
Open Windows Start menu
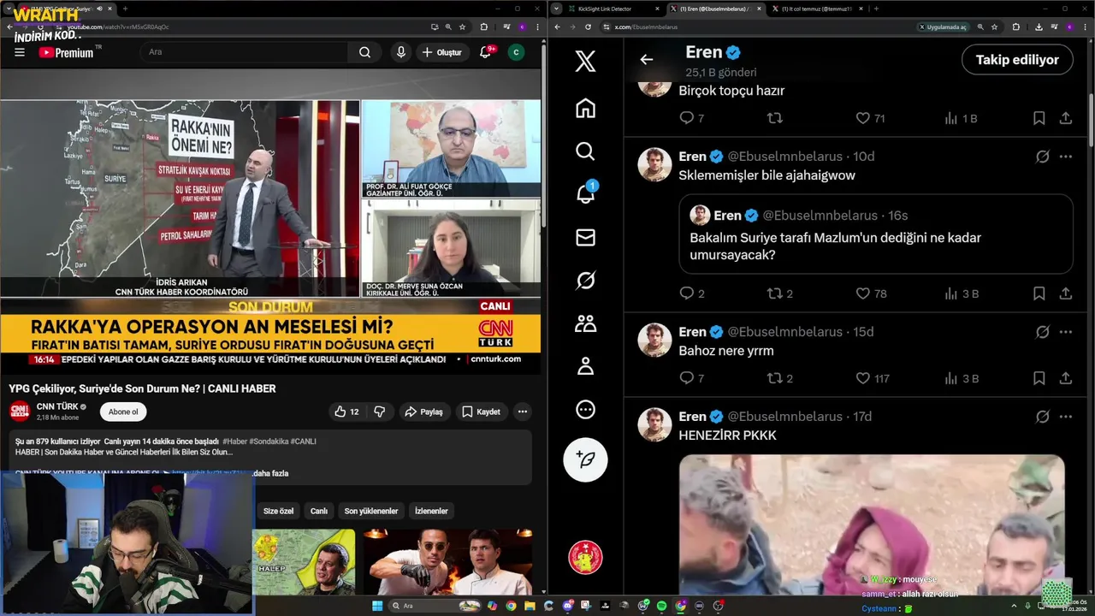[x=377, y=606]
